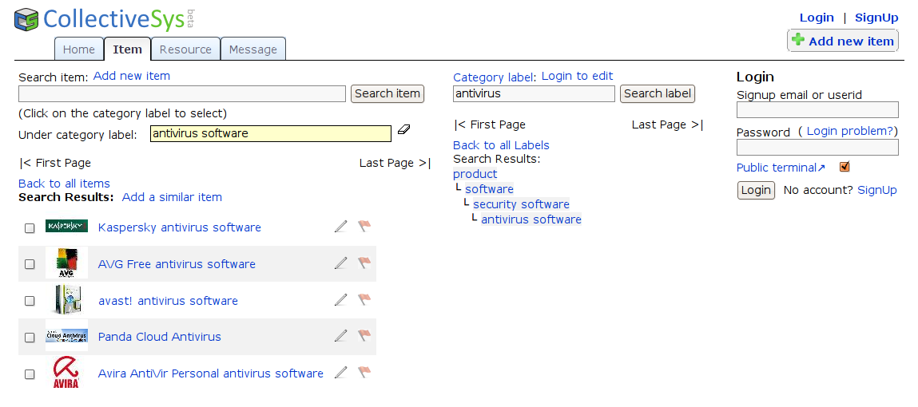Open the Kaspersky logo thumbnail
This screenshot has width=918, height=407.
pos(66,227)
